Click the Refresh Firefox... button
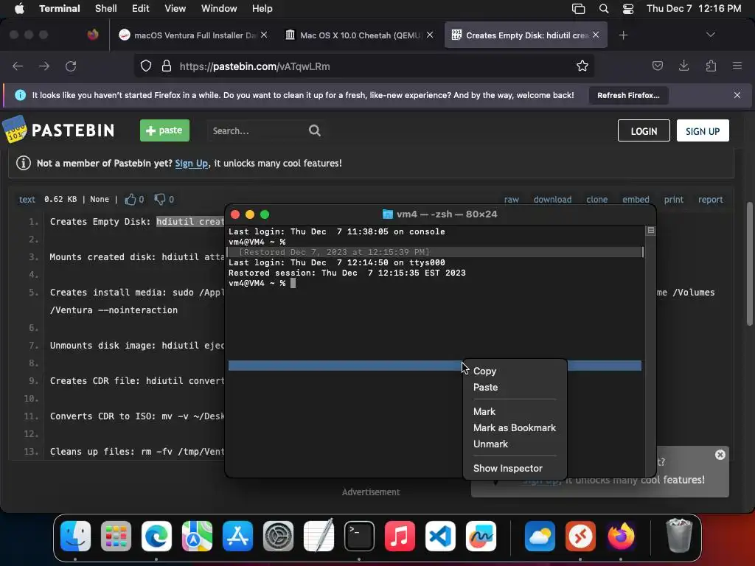 pos(628,95)
